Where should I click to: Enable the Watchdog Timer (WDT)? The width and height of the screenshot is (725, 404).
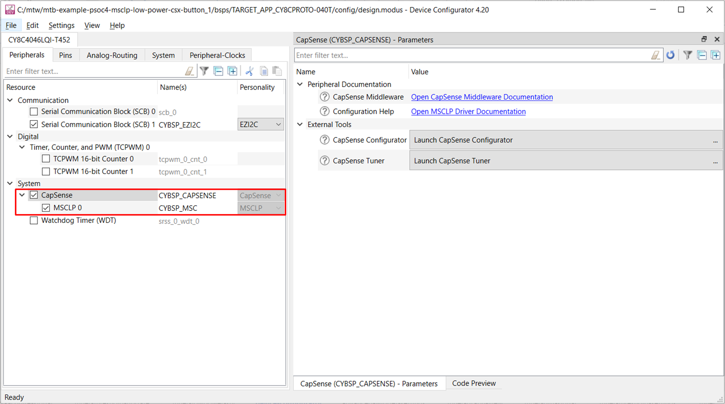click(x=34, y=220)
